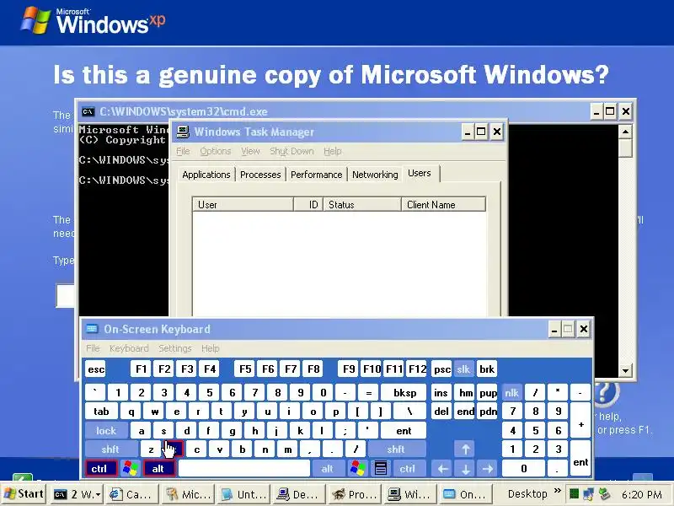Open the Start menu

click(x=24, y=494)
